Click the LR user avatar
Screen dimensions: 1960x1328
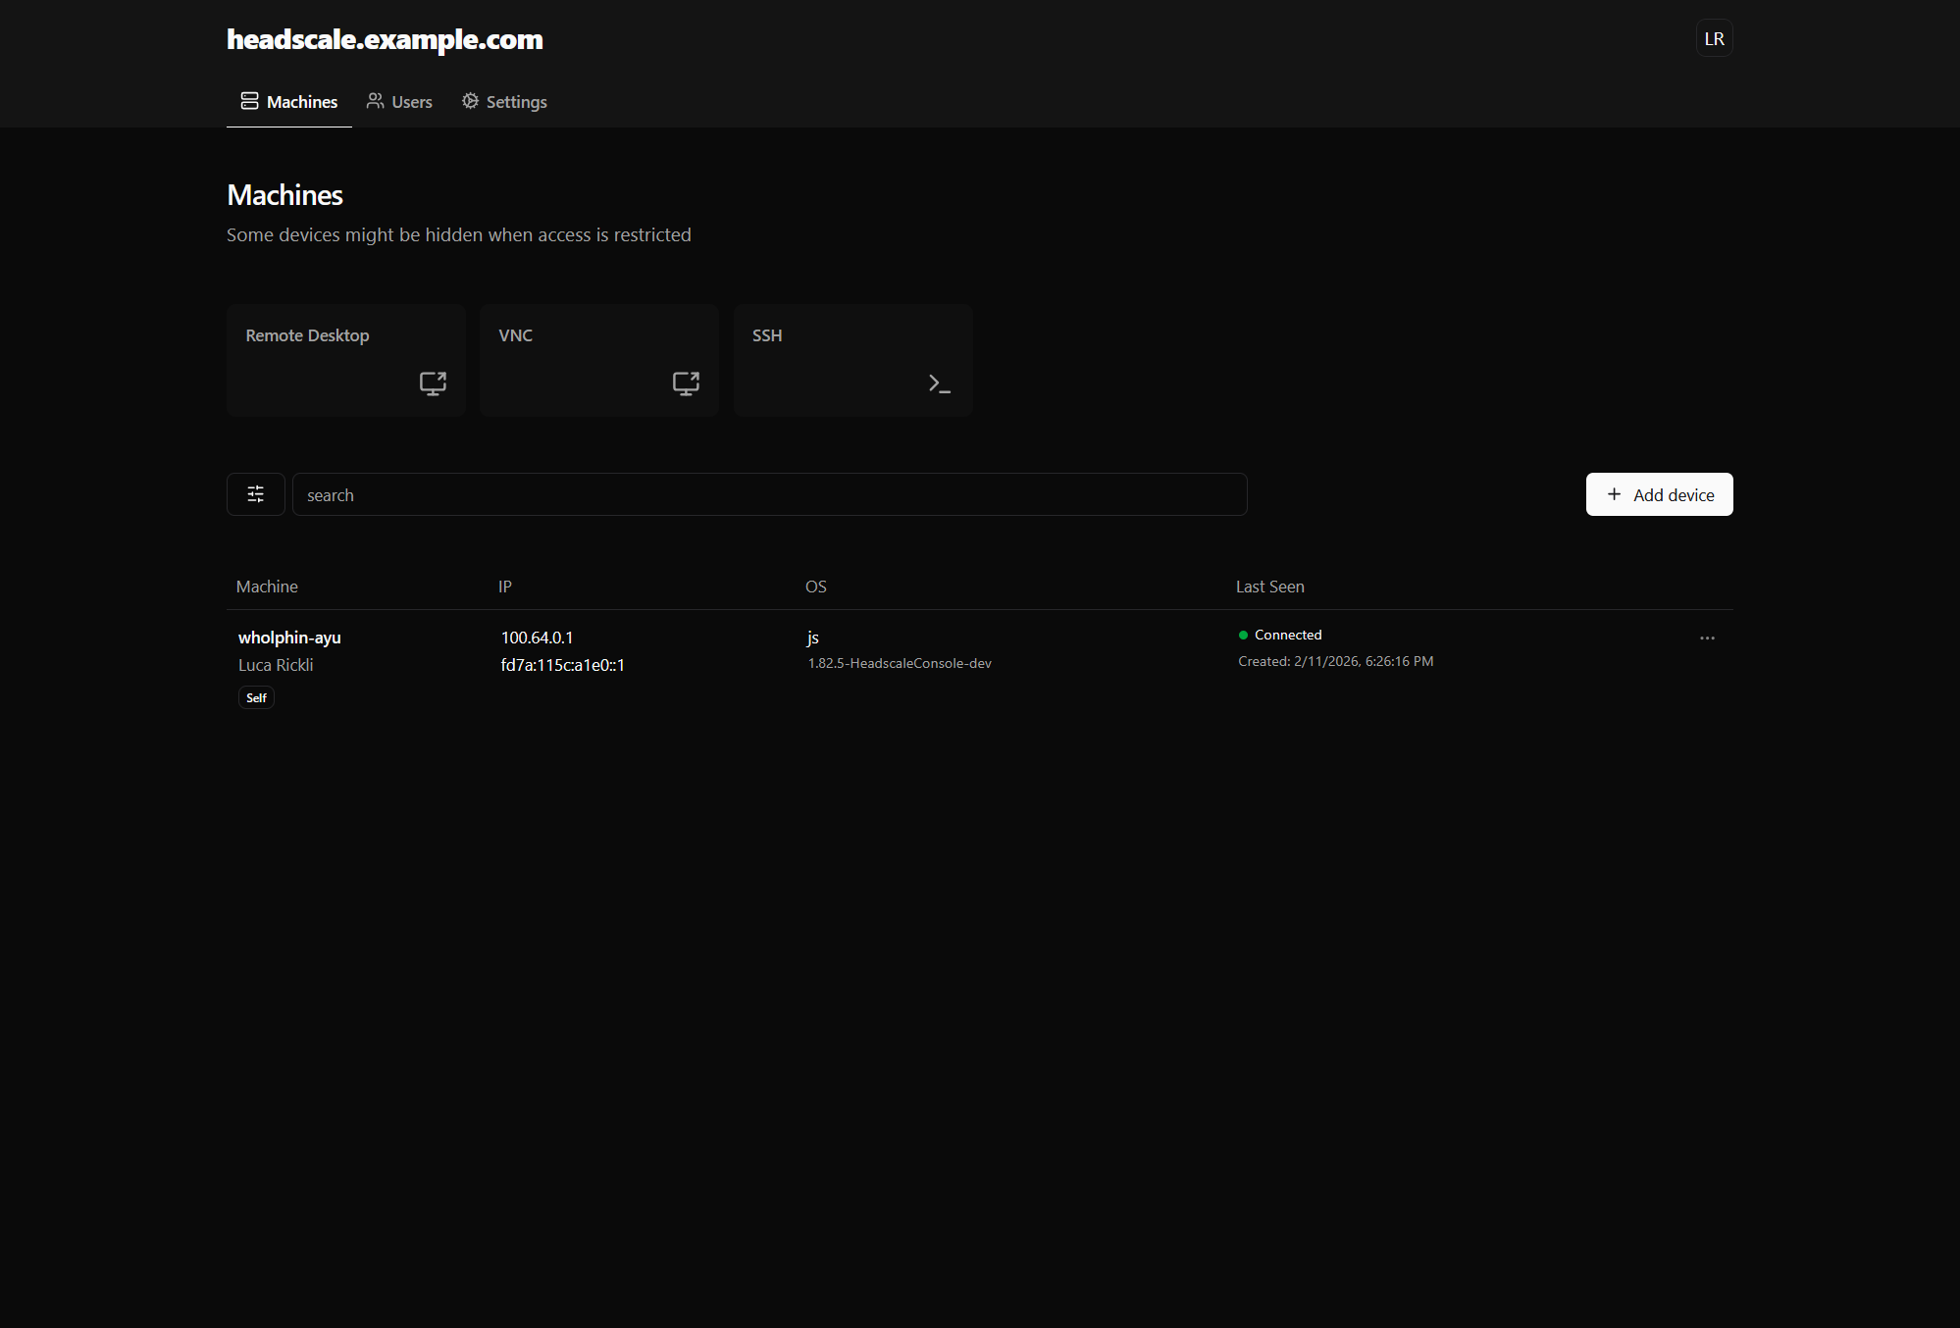pyautogui.click(x=1714, y=38)
